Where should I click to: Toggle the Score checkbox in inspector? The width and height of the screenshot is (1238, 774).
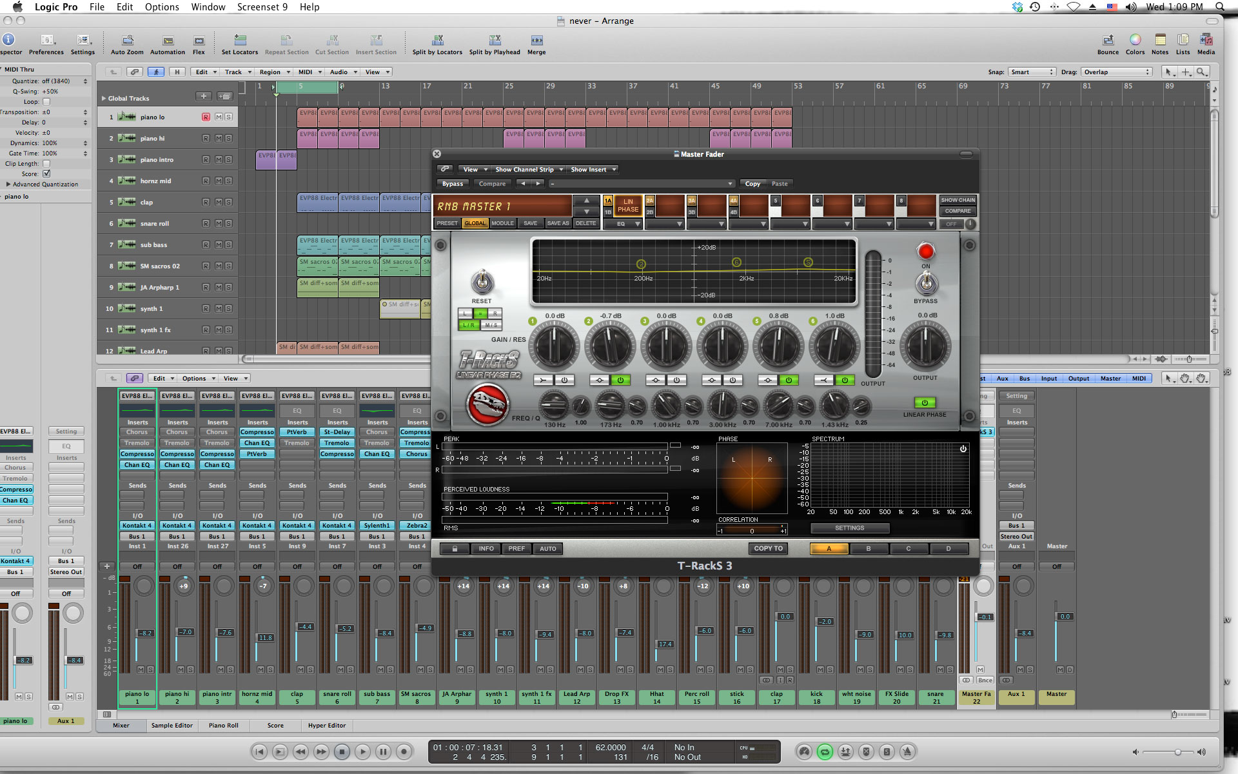coord(46,174)
